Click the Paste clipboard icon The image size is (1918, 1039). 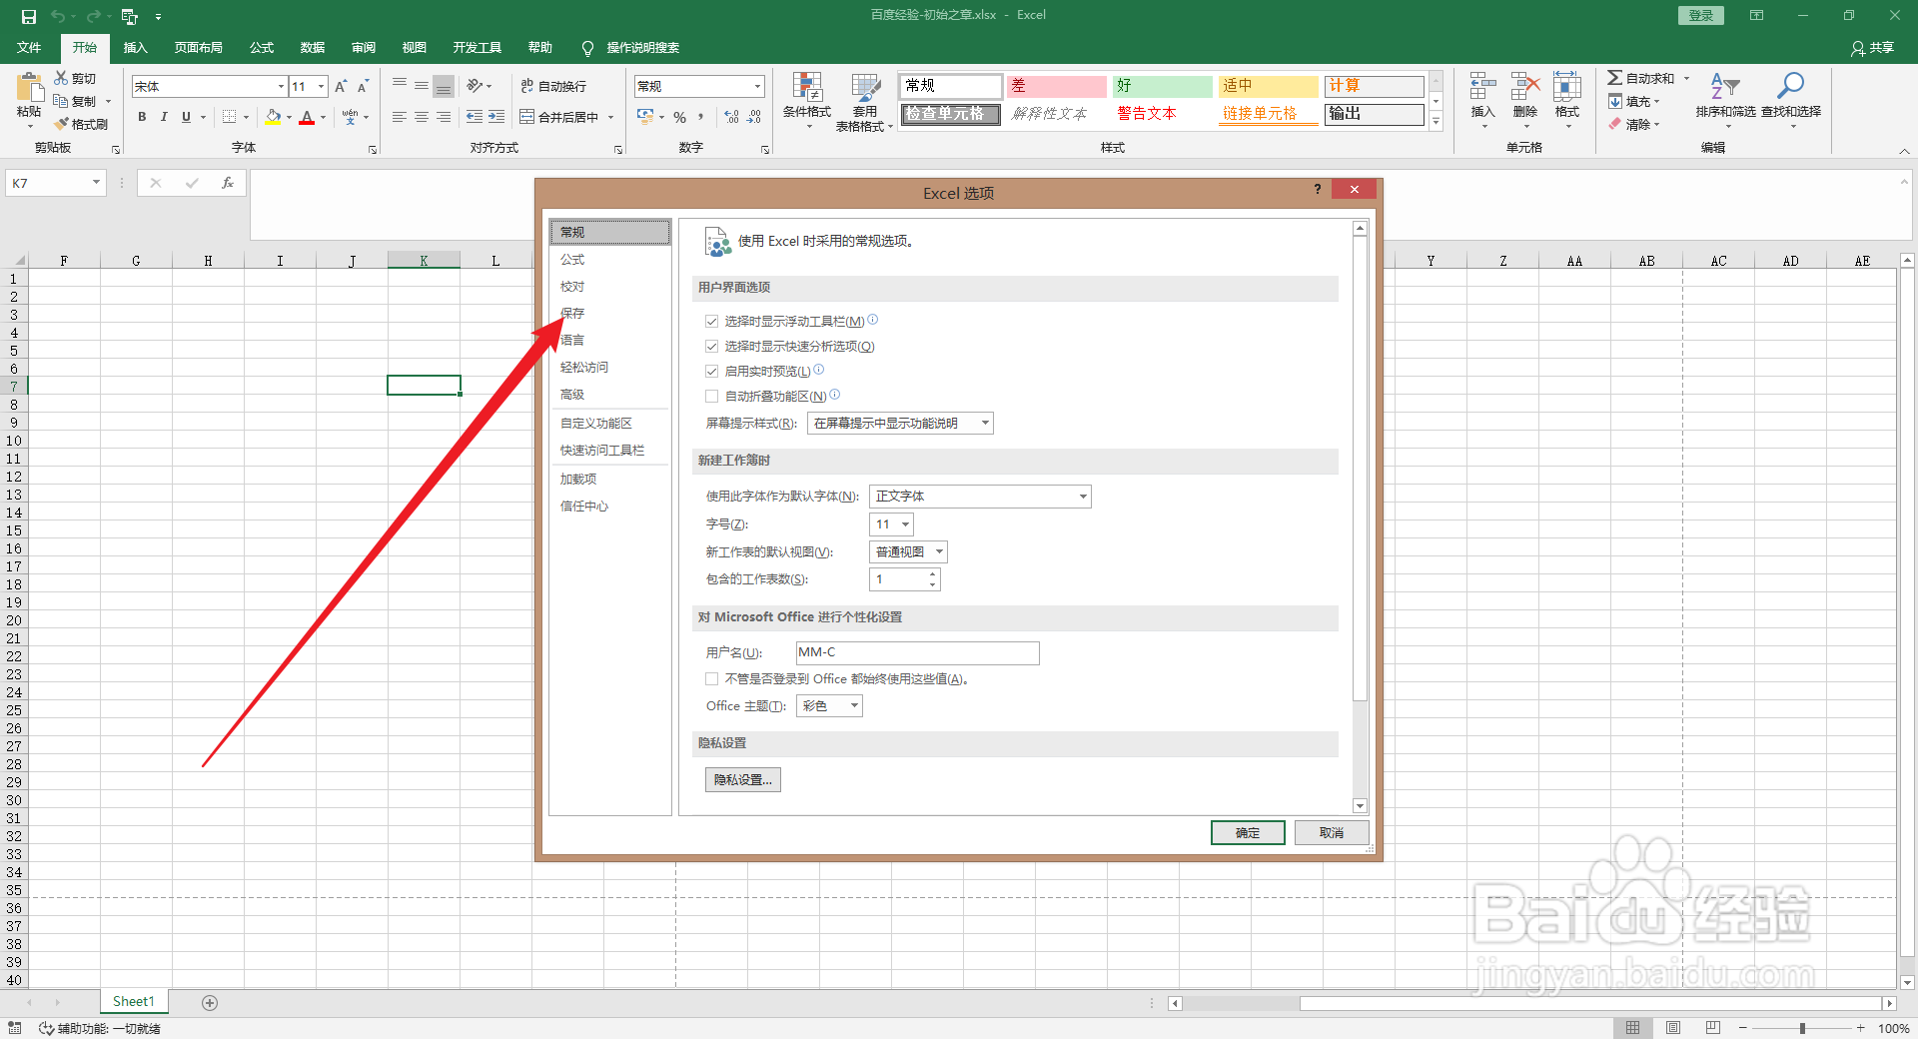coord(30,88)
